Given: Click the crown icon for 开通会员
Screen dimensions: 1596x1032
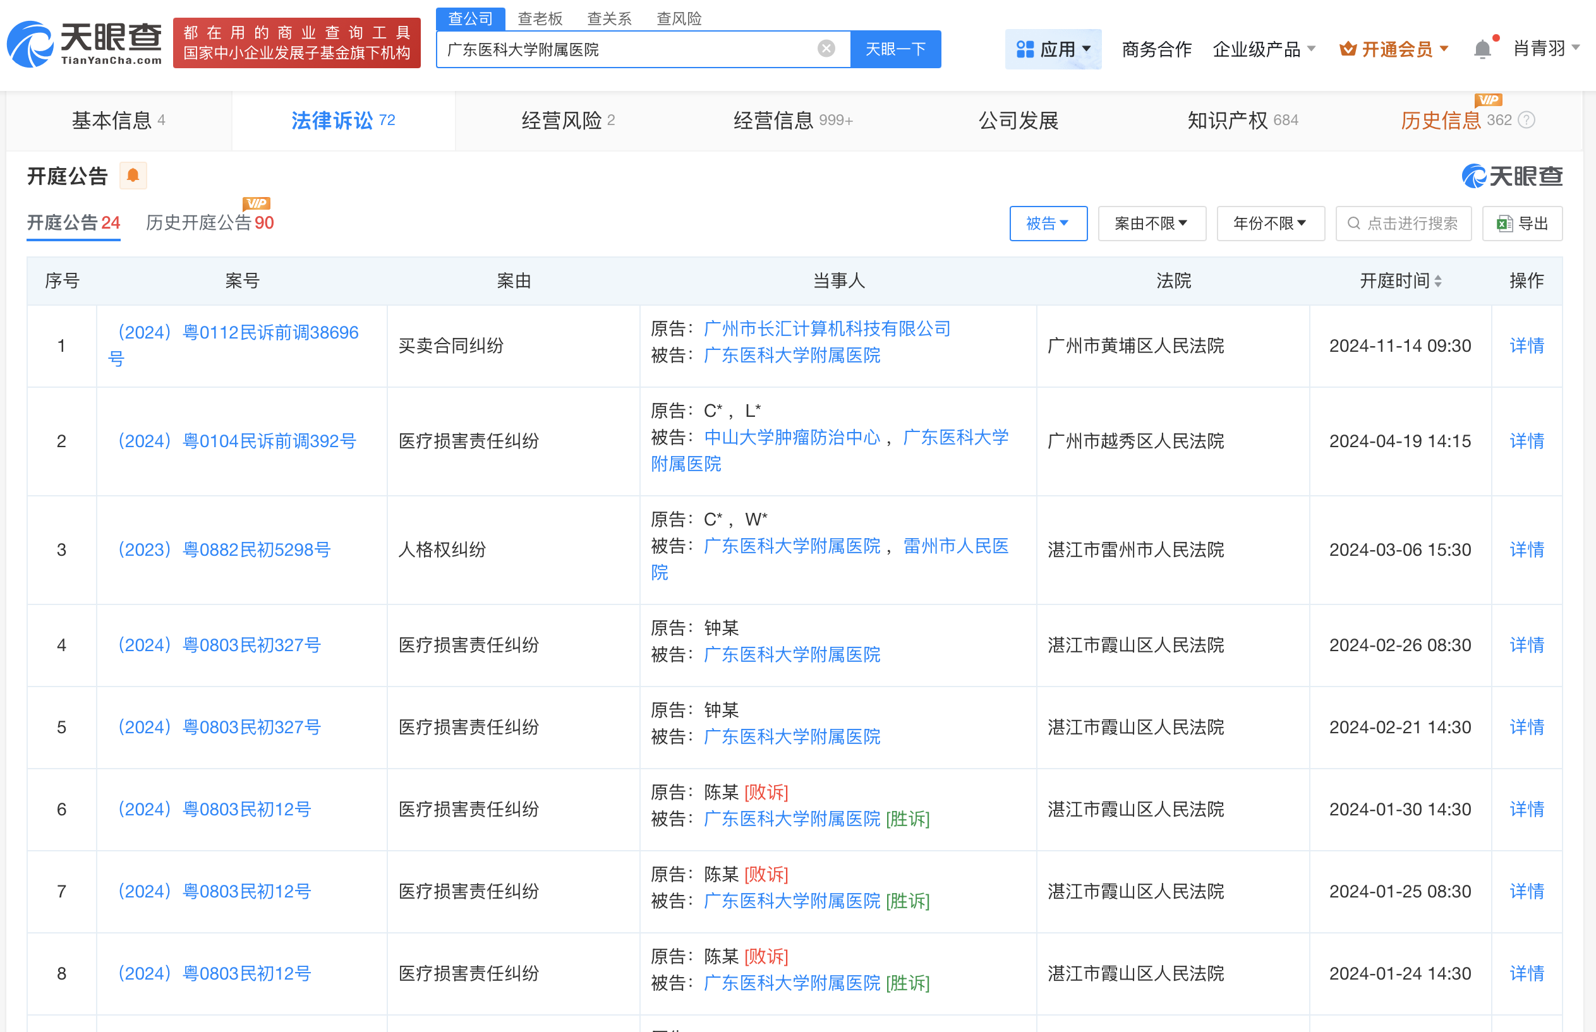Looking at the screenshot, I should pyautogui.click(x=1347, y=49).
